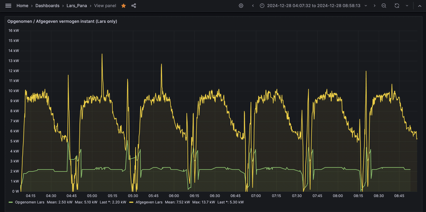
Task: Refresh the dashboard
Action: point(397,6)
